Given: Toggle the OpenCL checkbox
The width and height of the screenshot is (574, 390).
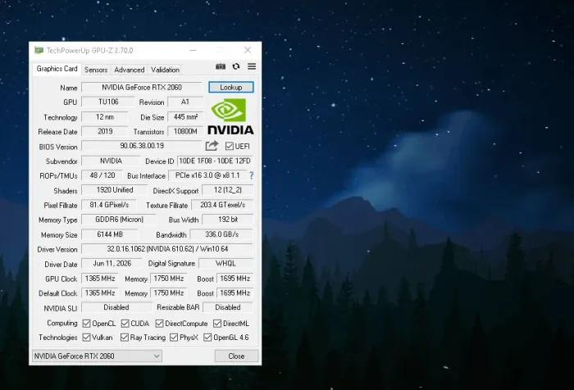Looking at the screenshot, I should tap(86, 324).
